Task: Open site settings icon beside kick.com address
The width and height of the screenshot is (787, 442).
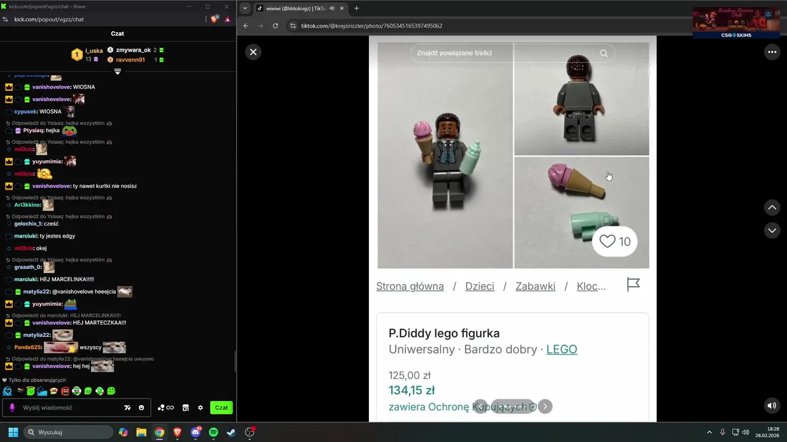Action: click(6, 19)
